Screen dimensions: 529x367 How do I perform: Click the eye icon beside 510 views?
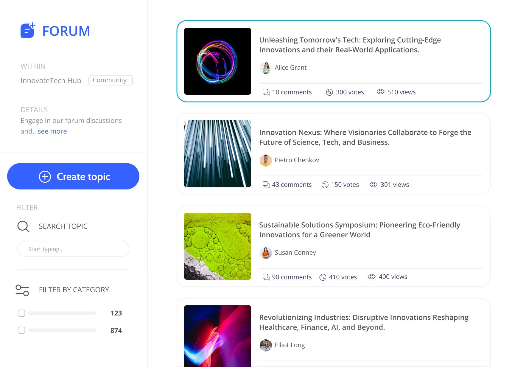click(x=380, y=92)
